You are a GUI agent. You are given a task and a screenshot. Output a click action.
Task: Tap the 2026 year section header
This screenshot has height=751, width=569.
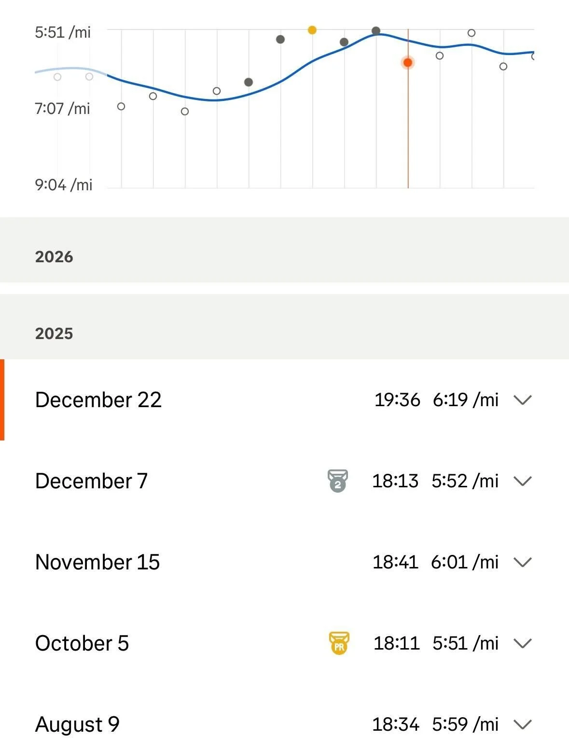54,256
